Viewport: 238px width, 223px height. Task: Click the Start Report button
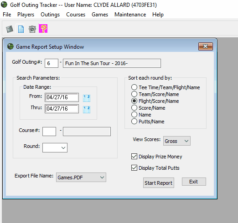pos(159,183)
